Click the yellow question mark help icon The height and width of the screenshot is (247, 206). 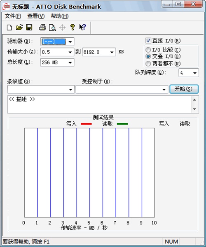point(73,28)
